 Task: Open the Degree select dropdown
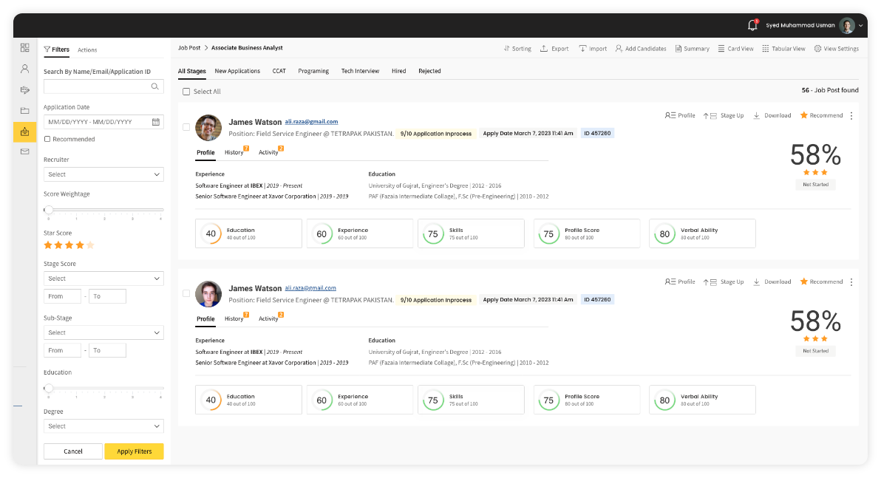(103, 426)
